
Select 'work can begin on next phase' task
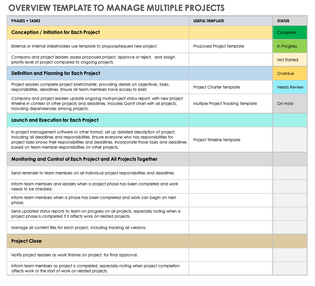tap(98, 200)
